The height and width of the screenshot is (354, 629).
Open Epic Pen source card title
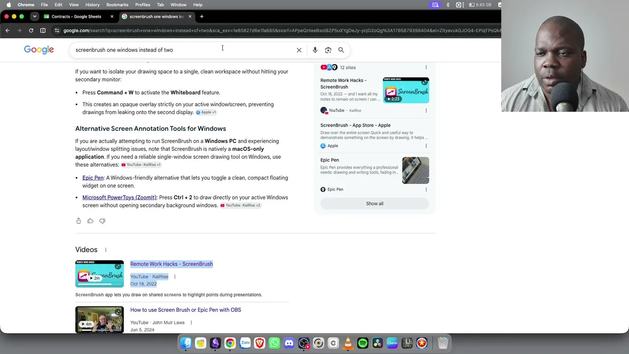coord(330,160)
